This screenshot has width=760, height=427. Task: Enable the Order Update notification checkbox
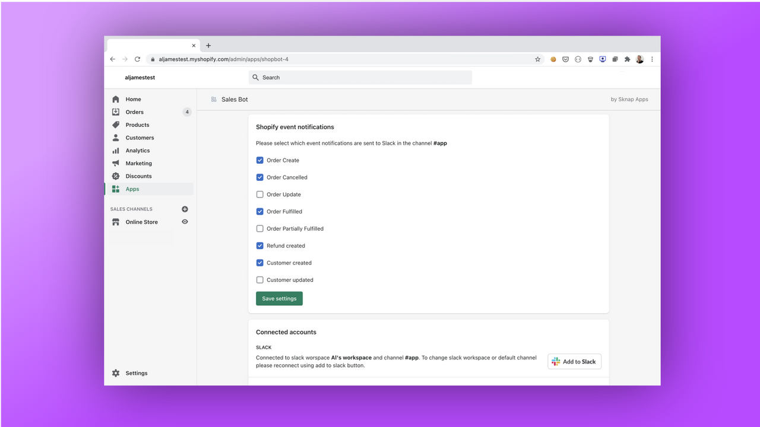pos(259,194)
